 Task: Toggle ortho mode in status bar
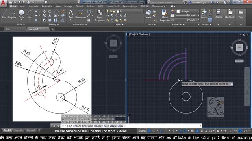[161, 131]
